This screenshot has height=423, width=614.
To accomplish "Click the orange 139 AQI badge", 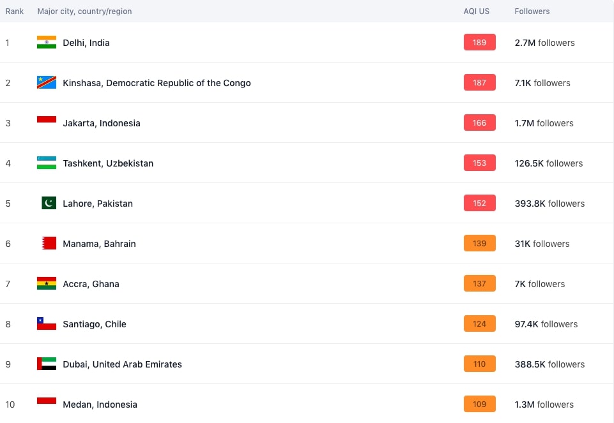I will click(480, 243).
